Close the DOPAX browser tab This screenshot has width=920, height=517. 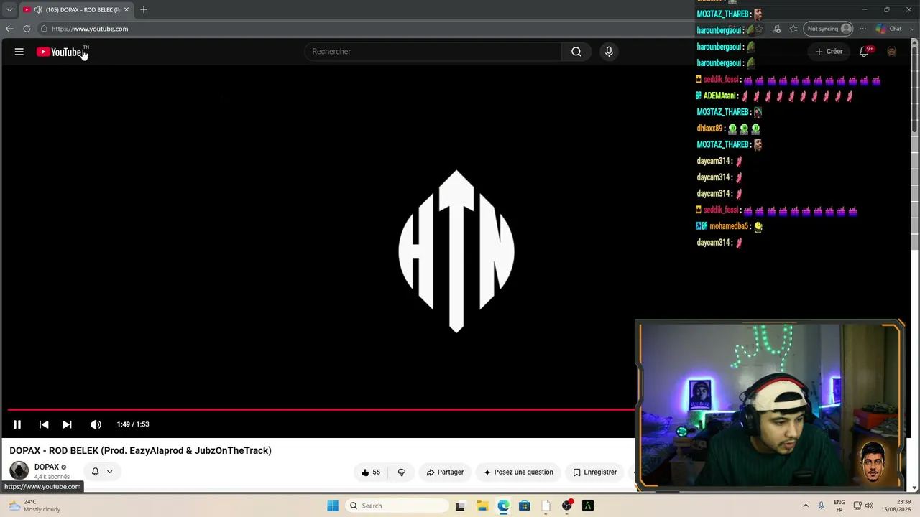click(126, 9)
